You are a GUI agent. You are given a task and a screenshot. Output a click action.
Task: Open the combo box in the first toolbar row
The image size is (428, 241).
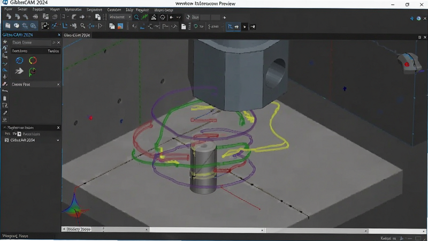tap(120, 17)
